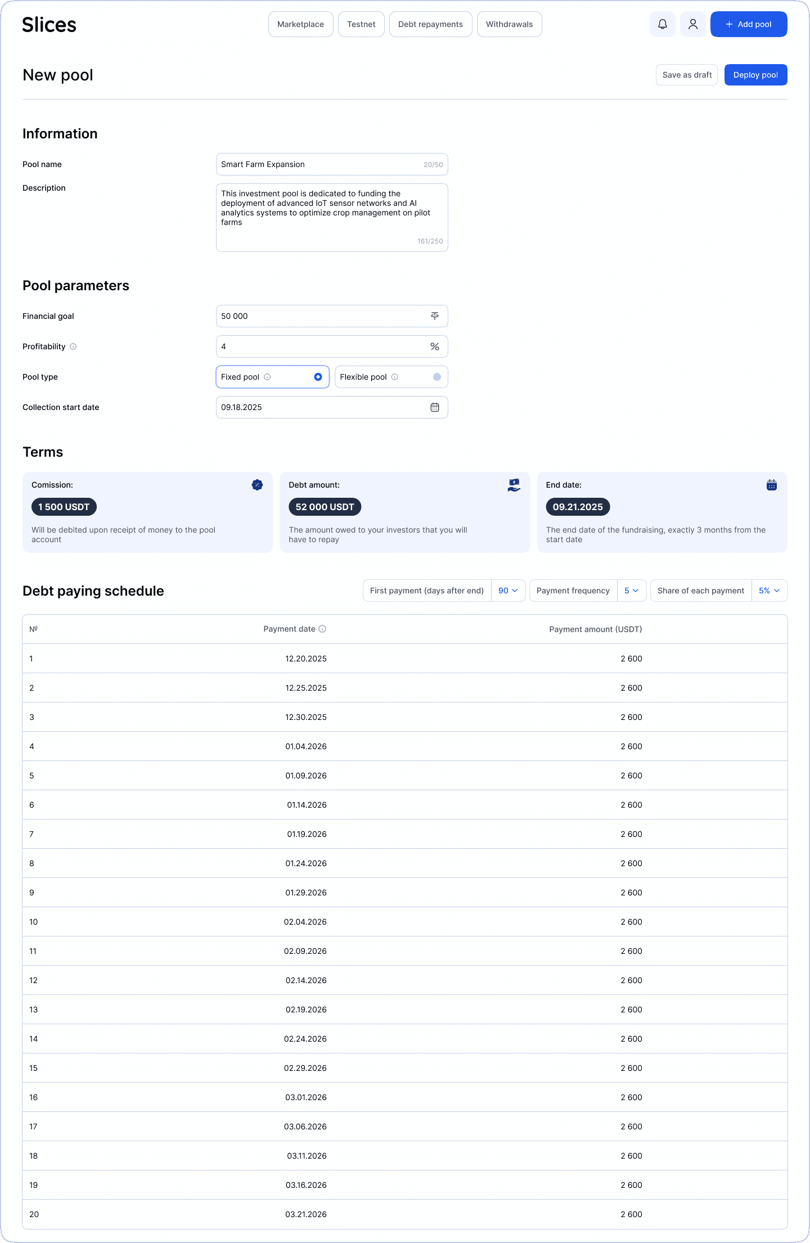Screen dimensions: 810x1243
Task: Select the Fixed pool radio option
Action: (x=318, y=377)
